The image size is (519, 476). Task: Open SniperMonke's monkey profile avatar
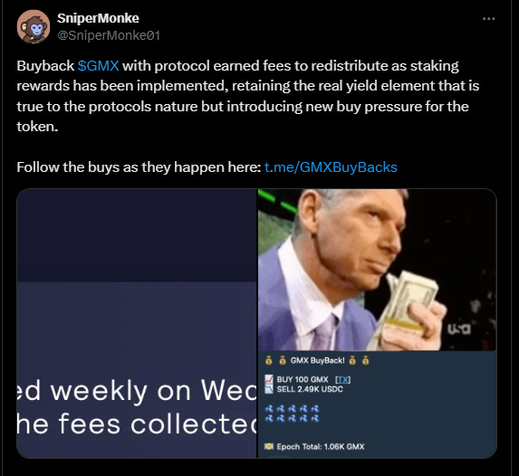click(x=34, y=27)
